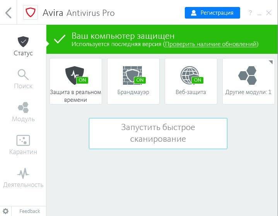Viewport: 278px width, 216px height.
Task: Click the green protected checkmark icon
Action: pos(60,39)
